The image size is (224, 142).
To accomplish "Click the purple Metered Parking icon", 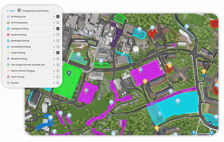I will point(8,59).
